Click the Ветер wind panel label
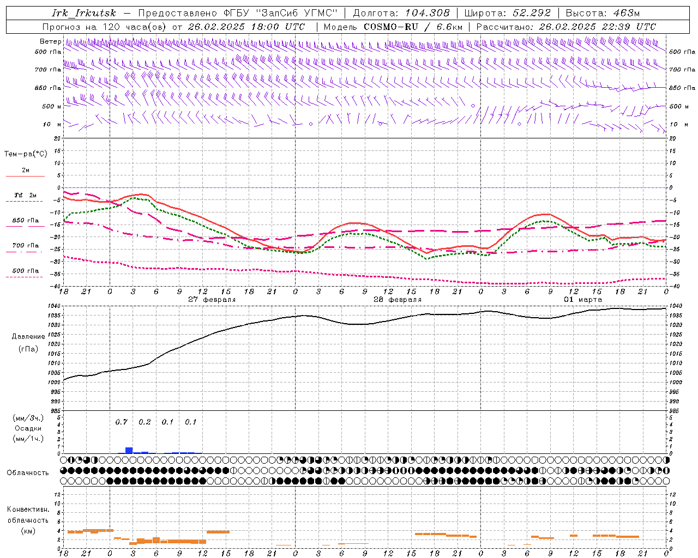 (50, 41)
